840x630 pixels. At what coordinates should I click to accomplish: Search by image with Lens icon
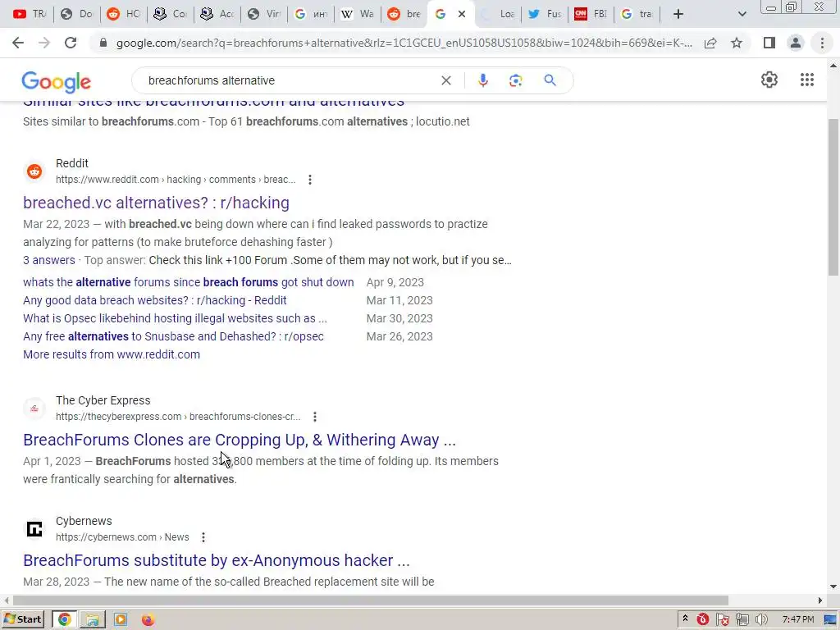pos(515,80)
